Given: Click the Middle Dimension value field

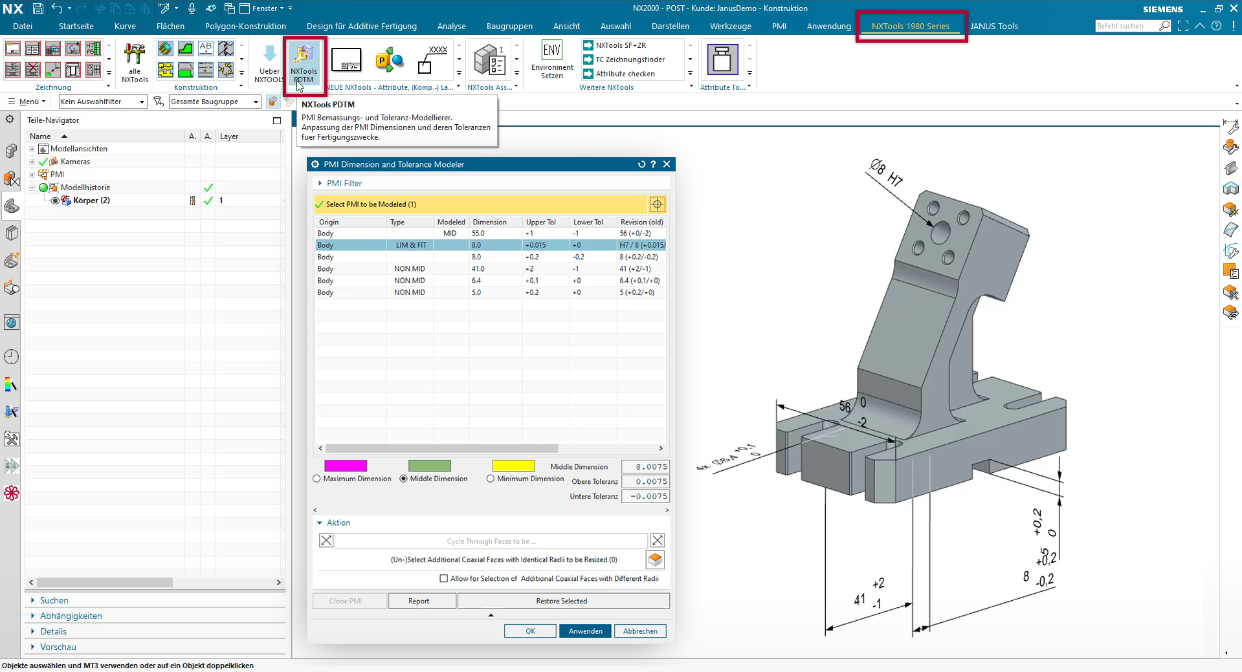Looking at the screenshot, I should point(645,466).
